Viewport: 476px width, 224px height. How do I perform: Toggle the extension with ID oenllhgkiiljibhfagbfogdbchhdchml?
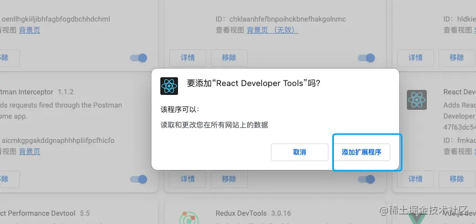[x=138, y=58]
